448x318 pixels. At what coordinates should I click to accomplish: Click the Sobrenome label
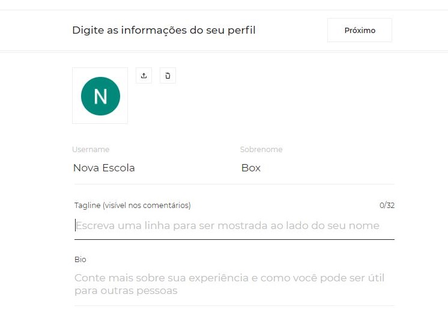tap(261, 150)
